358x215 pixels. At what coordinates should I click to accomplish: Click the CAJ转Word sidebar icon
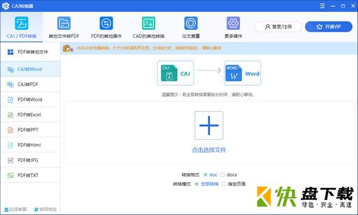[x=11, y=69]
